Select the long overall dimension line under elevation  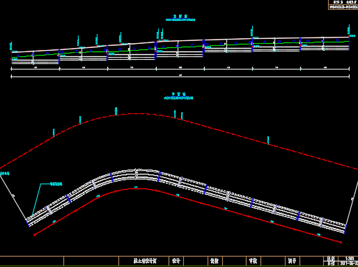coord(180,76)
